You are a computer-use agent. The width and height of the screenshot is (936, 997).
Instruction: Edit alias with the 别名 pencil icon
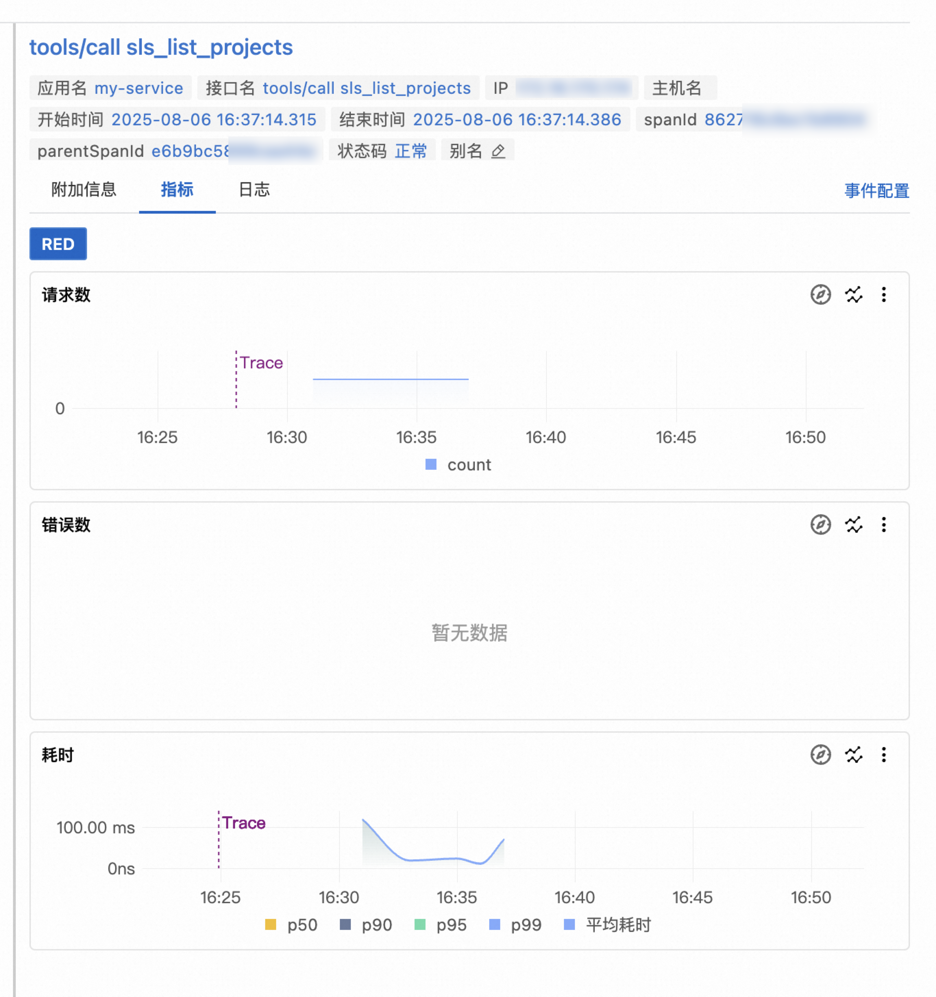498,151
